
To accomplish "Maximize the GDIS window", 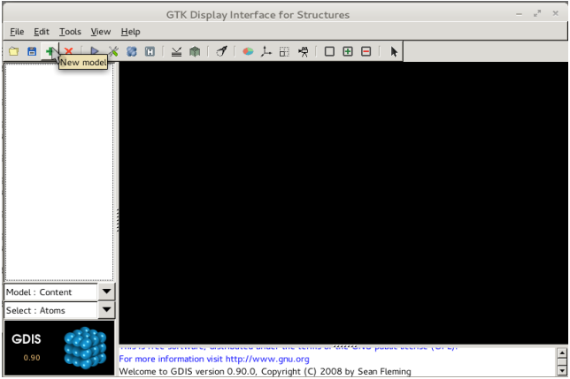I will pyautogui.click(x=537, y=14).
